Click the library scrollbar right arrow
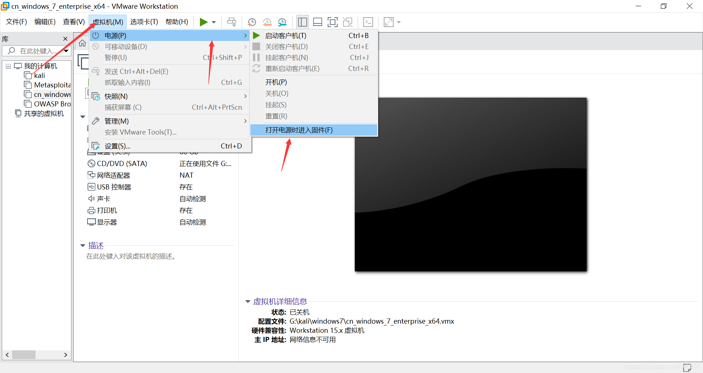The width and height of the screenshot is (703, 373). pyautogui.click(x=66, y=355)
